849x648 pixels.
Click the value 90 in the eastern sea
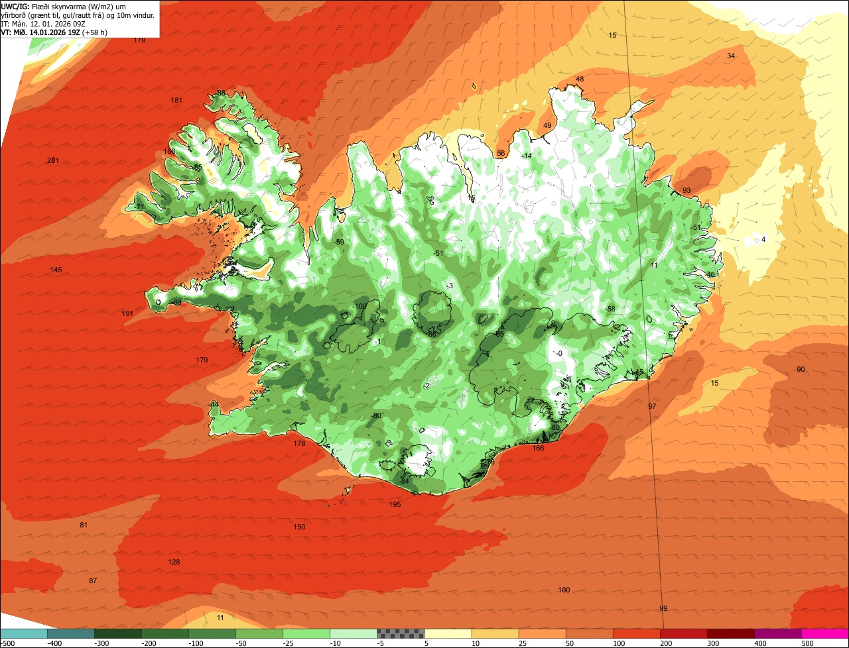801,369
